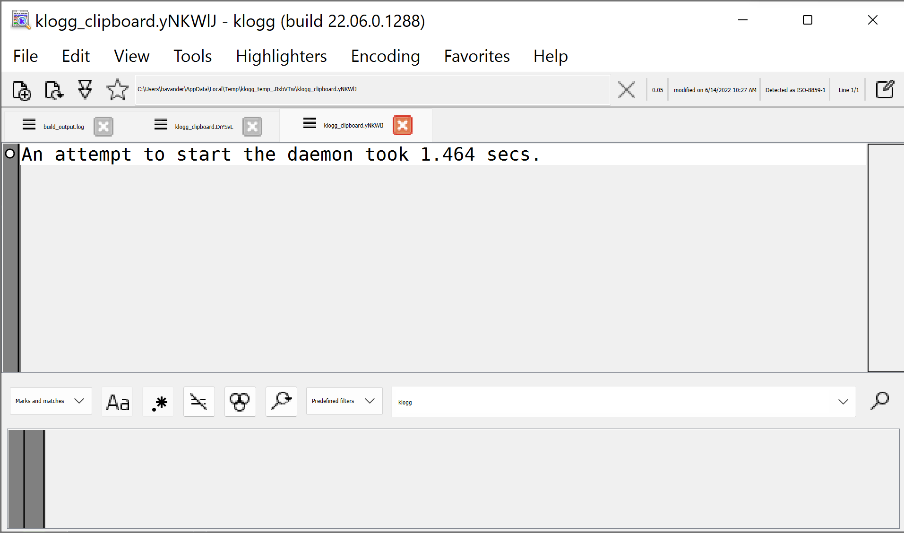This screenshot has height=533, width=904.
Task: Close the klogg_clipboard.yNKWIJ tab
Action: pos(403,125)
